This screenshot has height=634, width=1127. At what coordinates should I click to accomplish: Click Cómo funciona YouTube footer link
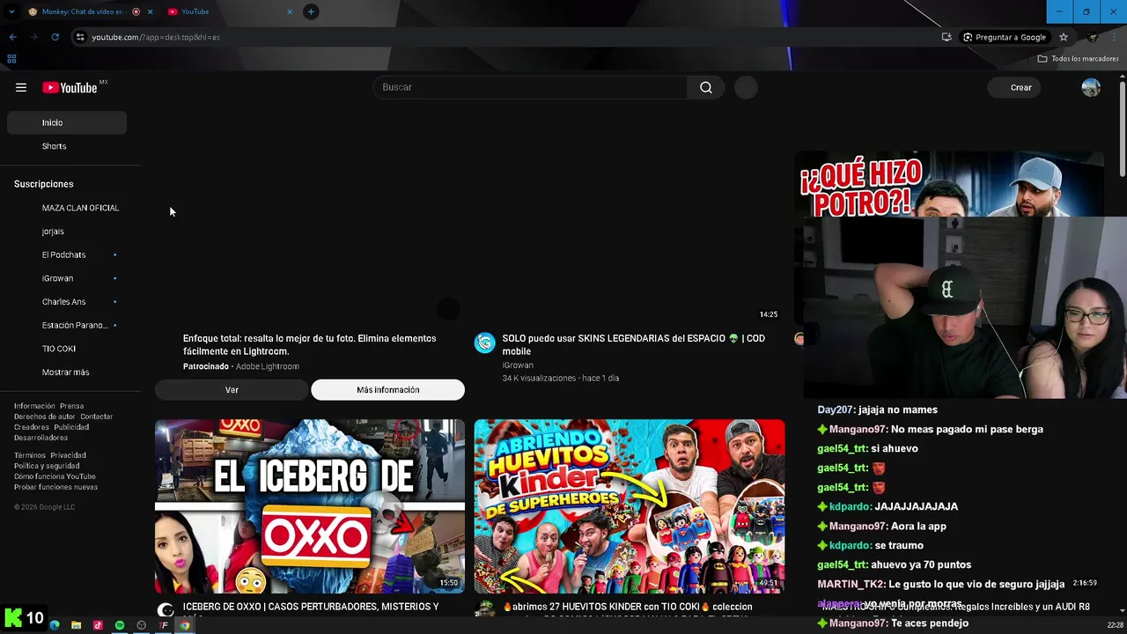coord(55,476)
